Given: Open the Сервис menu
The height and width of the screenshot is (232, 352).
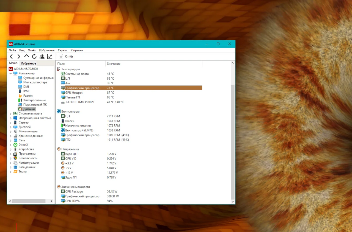Looking at the screenshot, I should point(63,50).
